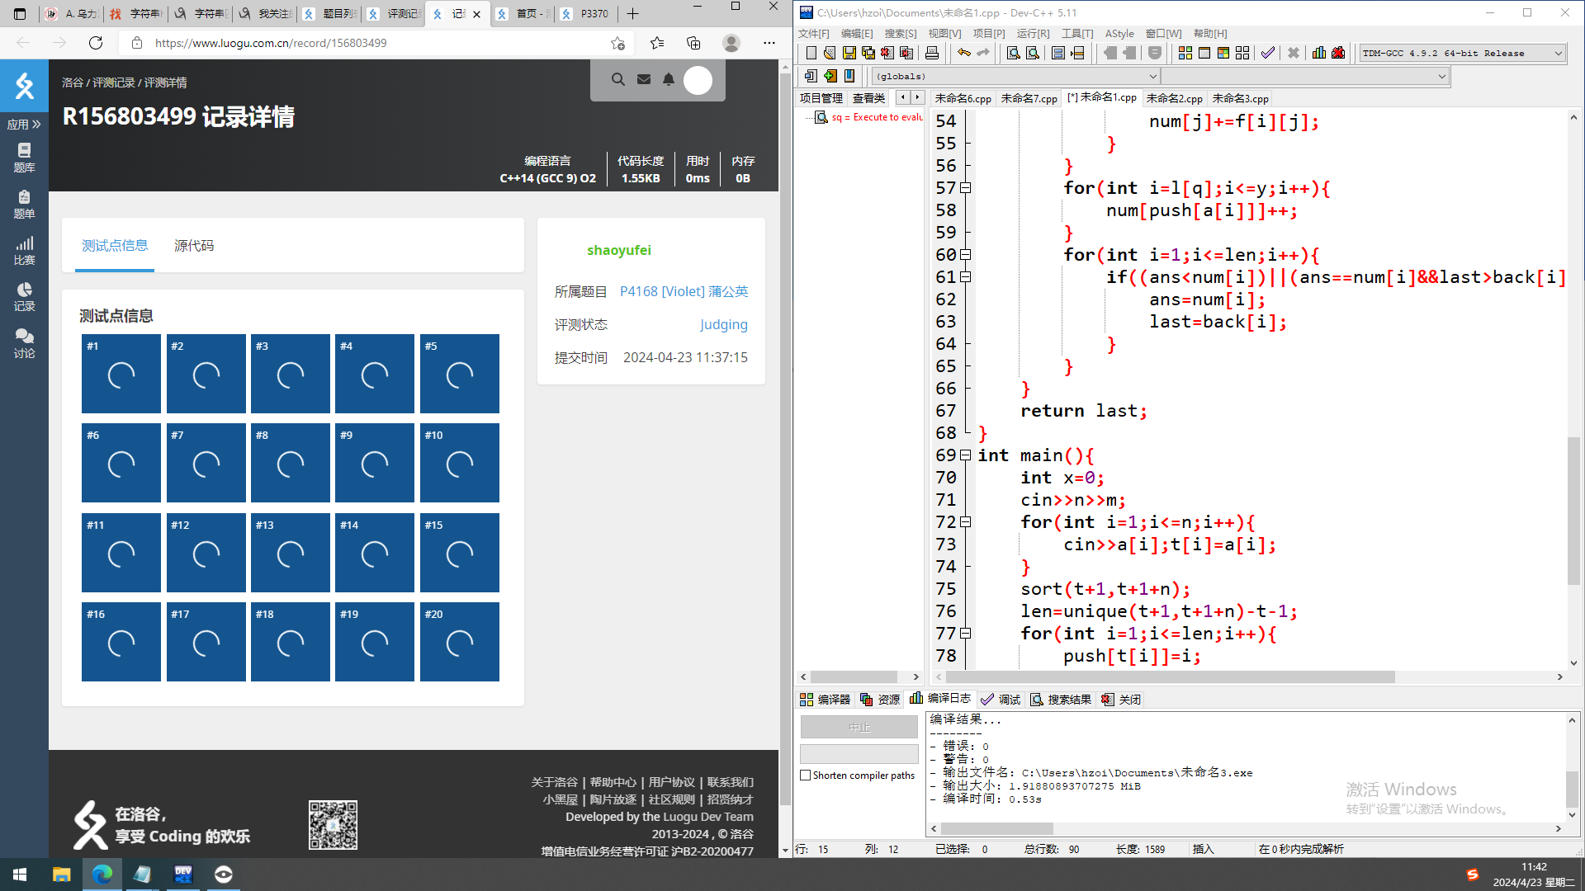Switch to the 源代码 tab on Luogu

[194, 246]
